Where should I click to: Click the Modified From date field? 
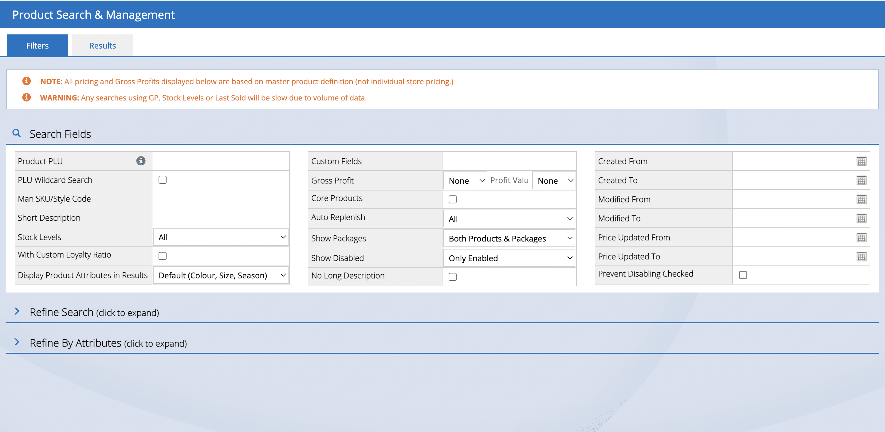click(794, 199)
